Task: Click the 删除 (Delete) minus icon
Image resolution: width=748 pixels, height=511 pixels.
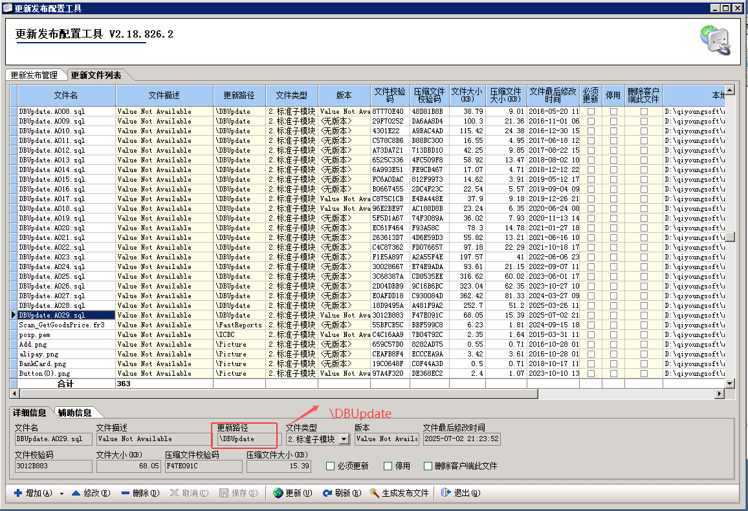Action: [x=126, y=493]
